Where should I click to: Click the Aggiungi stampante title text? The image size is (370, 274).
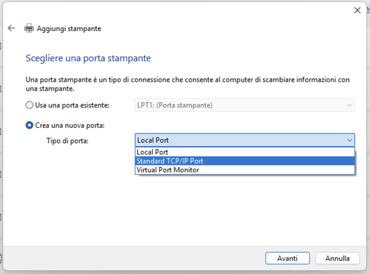[69, 28]
